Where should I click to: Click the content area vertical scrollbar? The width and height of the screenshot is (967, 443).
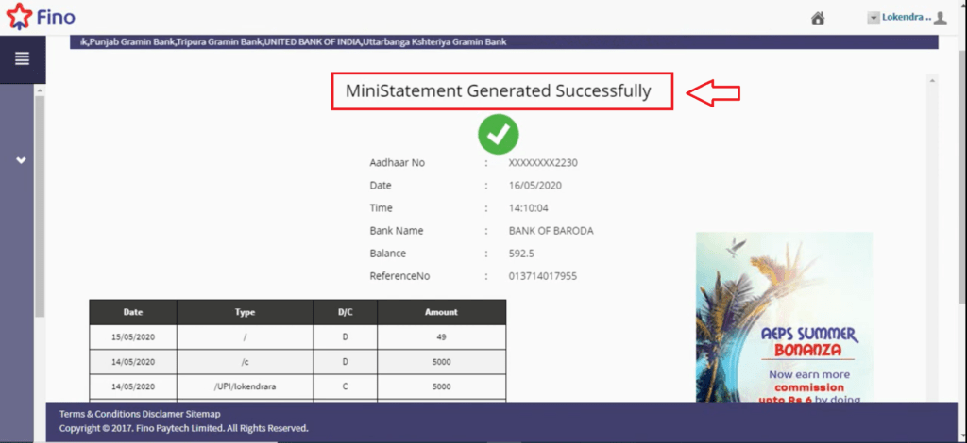(932, 240)
